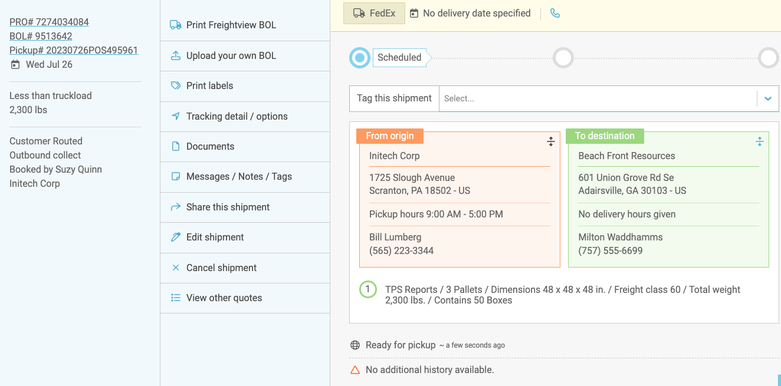Click the Print labels tag icon
The width and height of the screenshot is (781, 386).
click(x=175, y=85)
